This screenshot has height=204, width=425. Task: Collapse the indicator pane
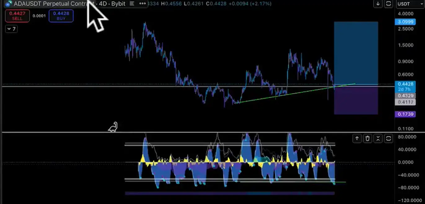click(x=378, y=138)
